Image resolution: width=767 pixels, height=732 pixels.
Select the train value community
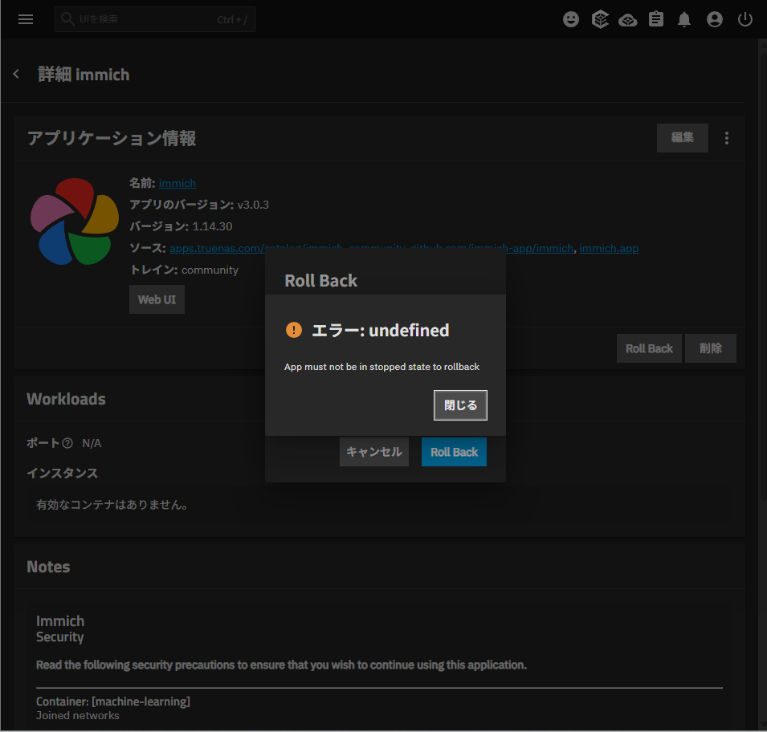pos(210,270)
